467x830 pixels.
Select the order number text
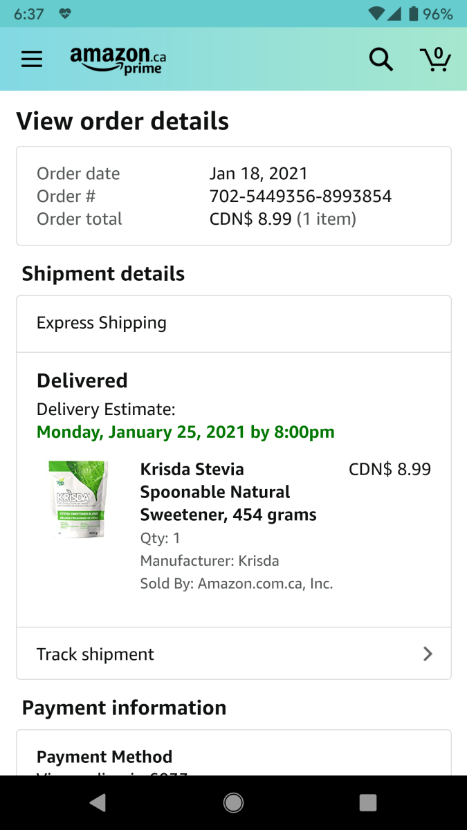pyautogui.click(x=300, y=196)
